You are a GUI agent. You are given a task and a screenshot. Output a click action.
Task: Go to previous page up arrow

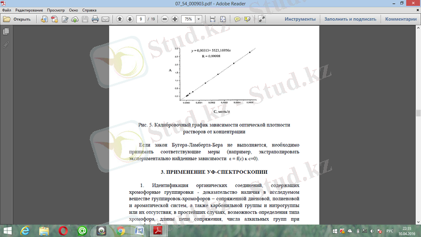click(x=119, y=19)
